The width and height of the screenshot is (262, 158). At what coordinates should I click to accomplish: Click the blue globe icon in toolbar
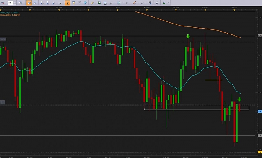pyautogui.click(x=86, y=3)
